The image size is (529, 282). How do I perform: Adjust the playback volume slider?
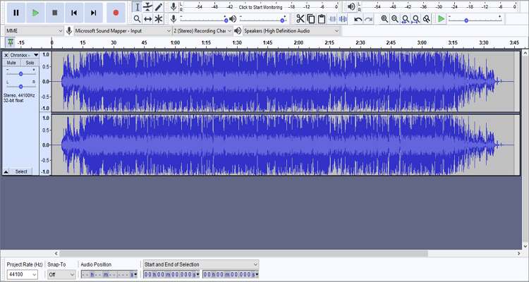pos(263,19)
